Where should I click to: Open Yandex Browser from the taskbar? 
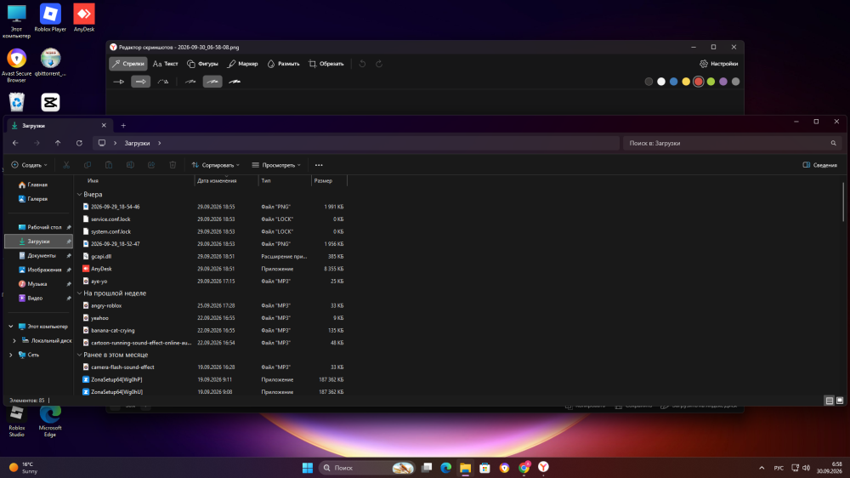(x=543, y=467)
